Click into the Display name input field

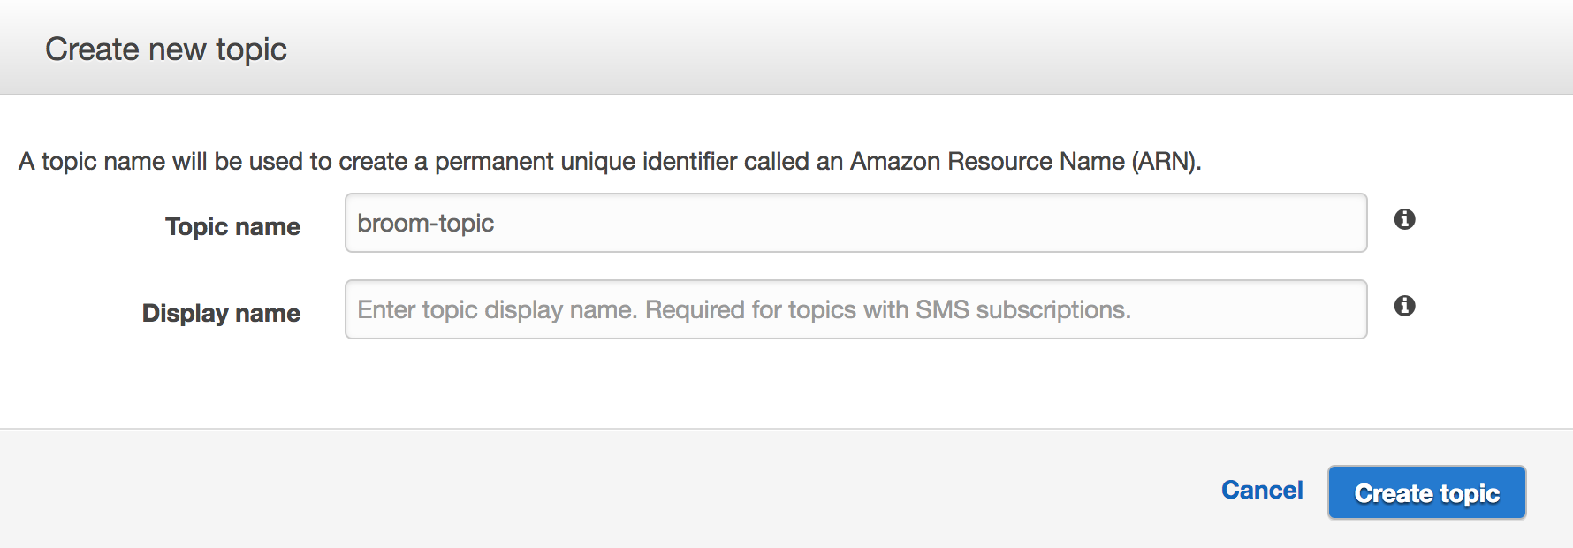click(x=855, y=309)
